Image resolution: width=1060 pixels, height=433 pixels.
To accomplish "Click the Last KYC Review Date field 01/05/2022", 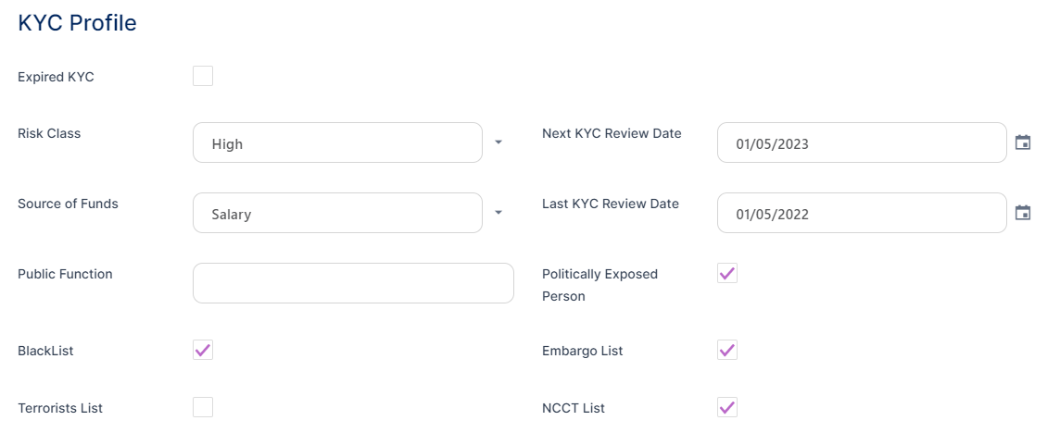I will pos(862,214).
